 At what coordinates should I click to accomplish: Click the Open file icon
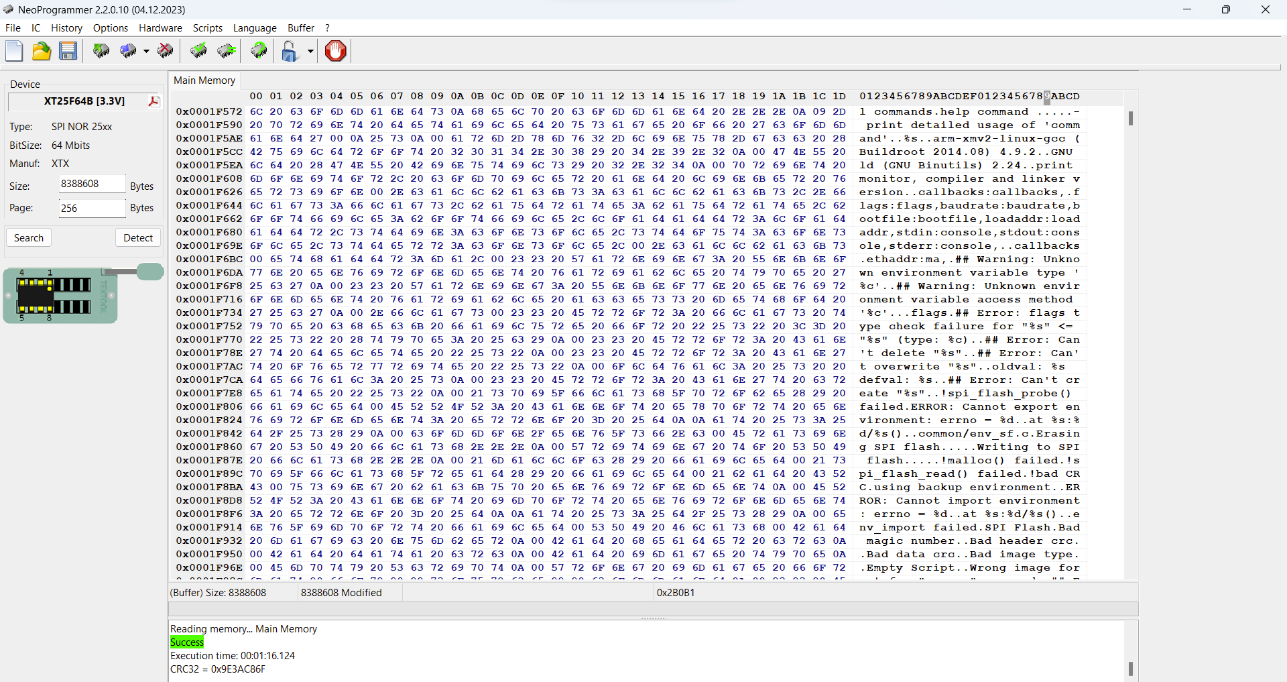click(42, 51)
